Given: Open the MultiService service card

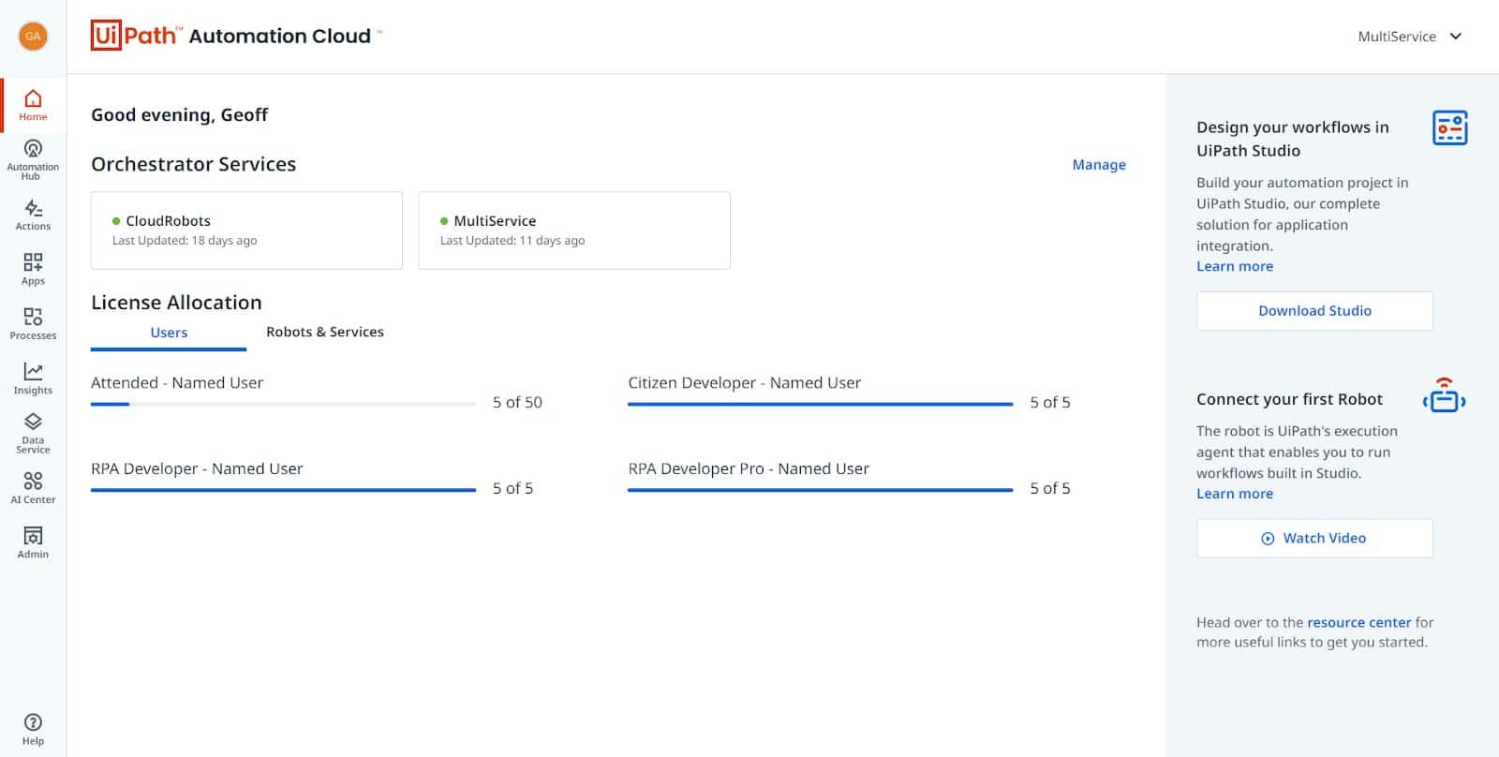Looking at the screenshot, I should pos(574,230).
